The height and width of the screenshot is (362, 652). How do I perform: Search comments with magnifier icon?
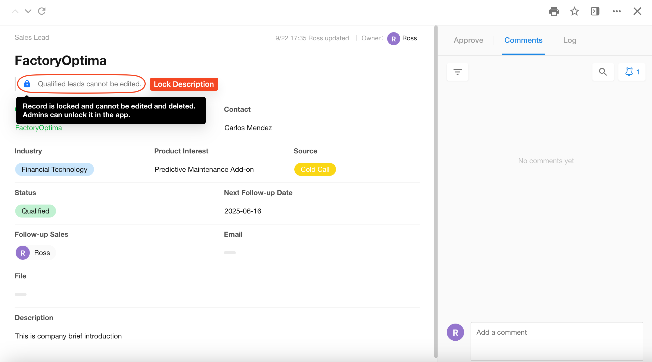603,72
